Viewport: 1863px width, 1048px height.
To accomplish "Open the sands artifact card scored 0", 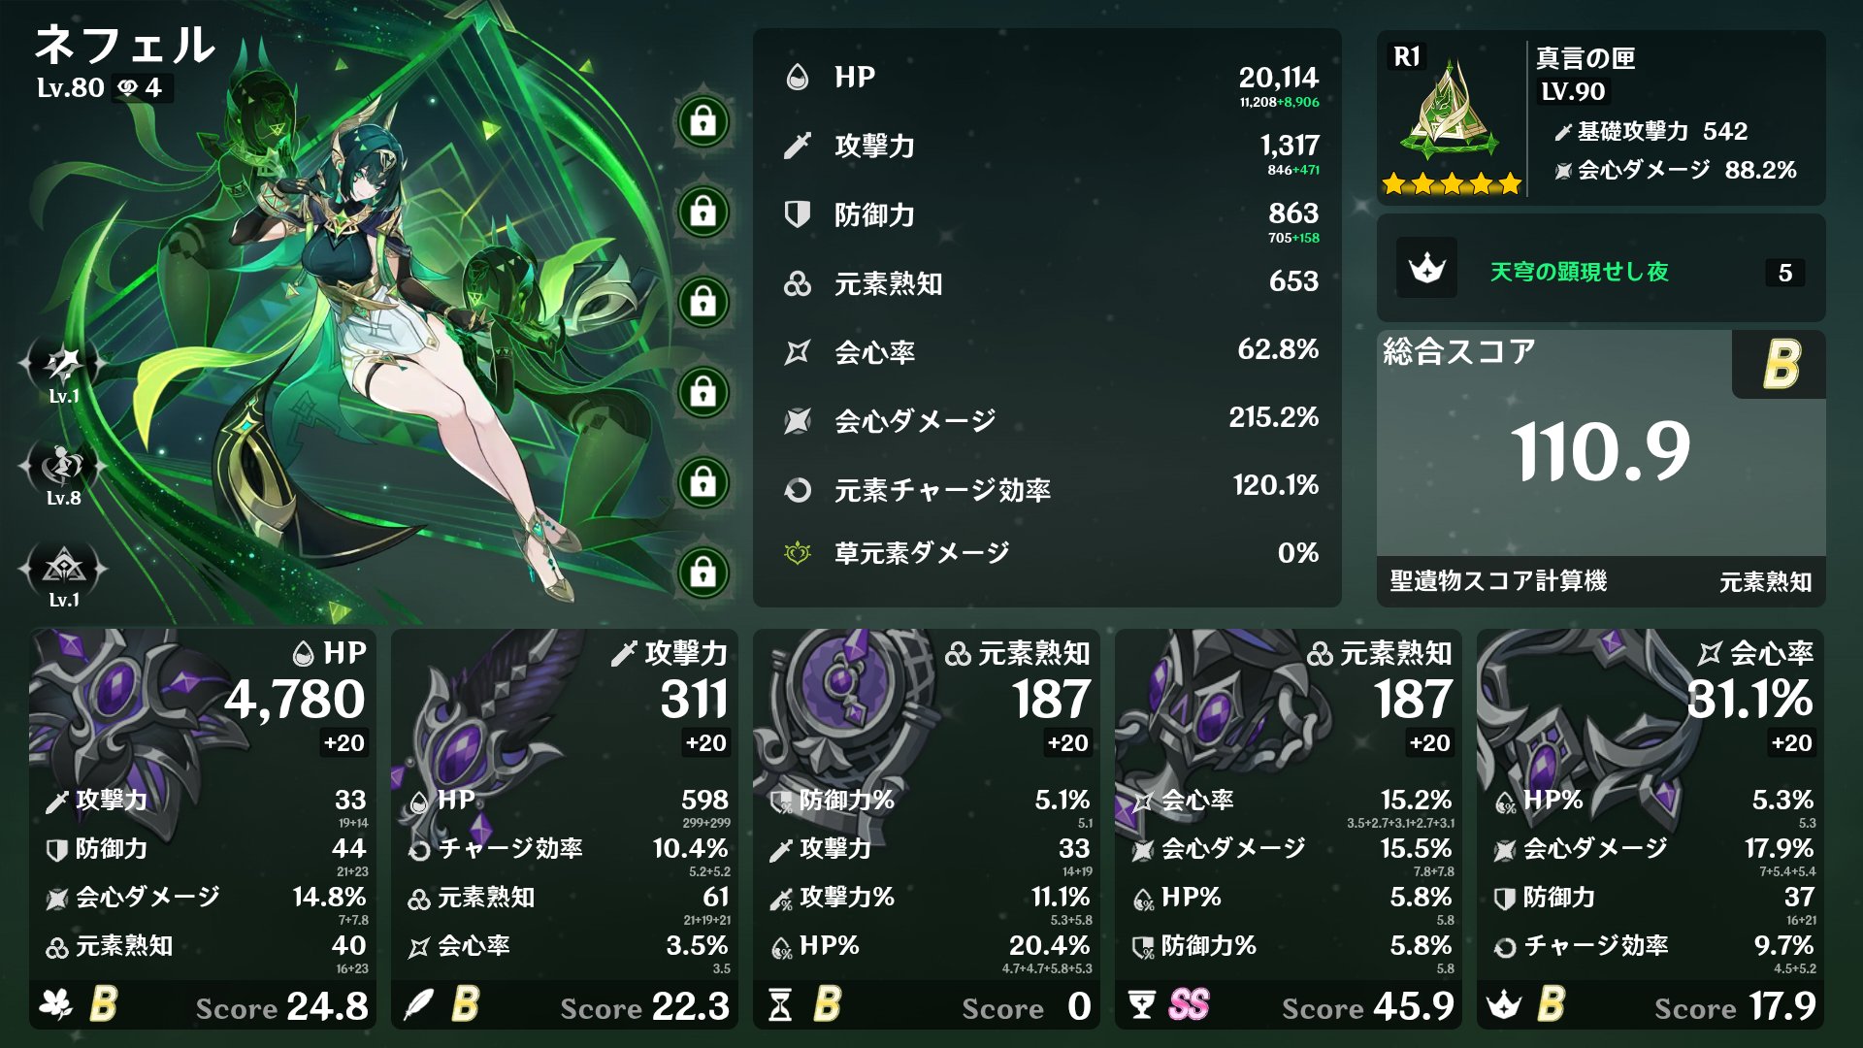I will 926,829.
